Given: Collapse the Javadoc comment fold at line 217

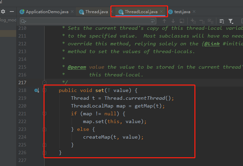Looking at the screenshot, I should tap(45, 82).
